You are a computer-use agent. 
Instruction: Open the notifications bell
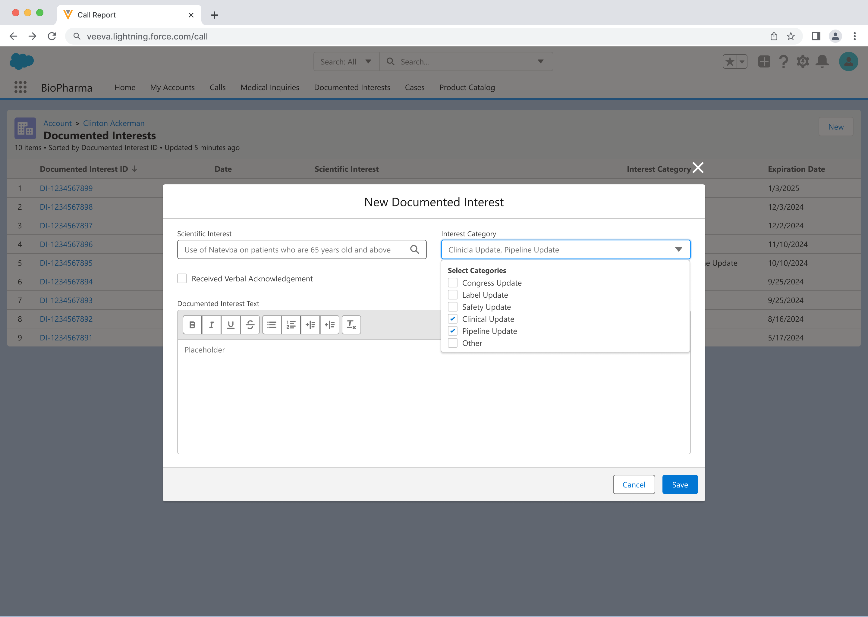(822, 61)
